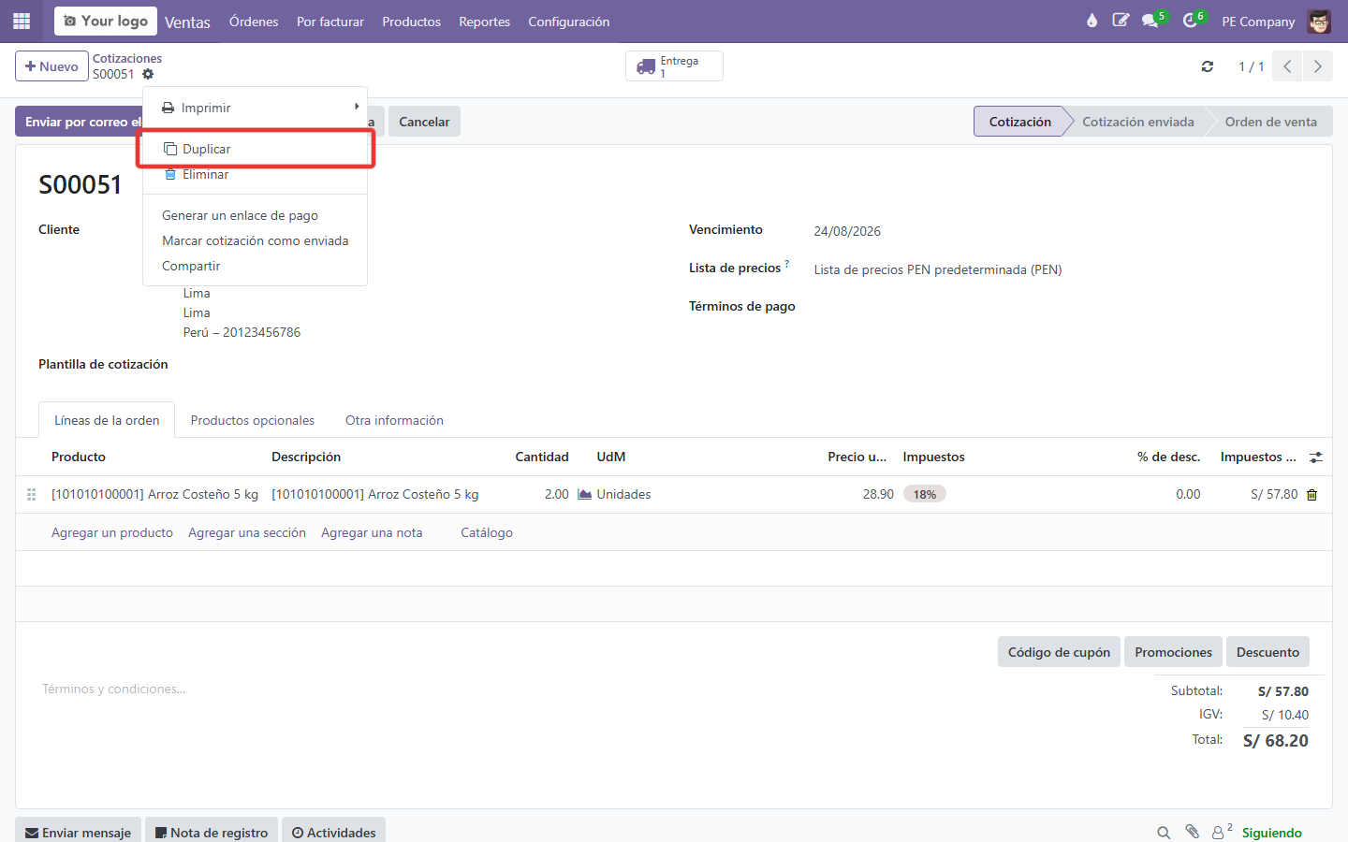Open the apps grid menu icon
The image size is (1348, 842).
(22, 21)
